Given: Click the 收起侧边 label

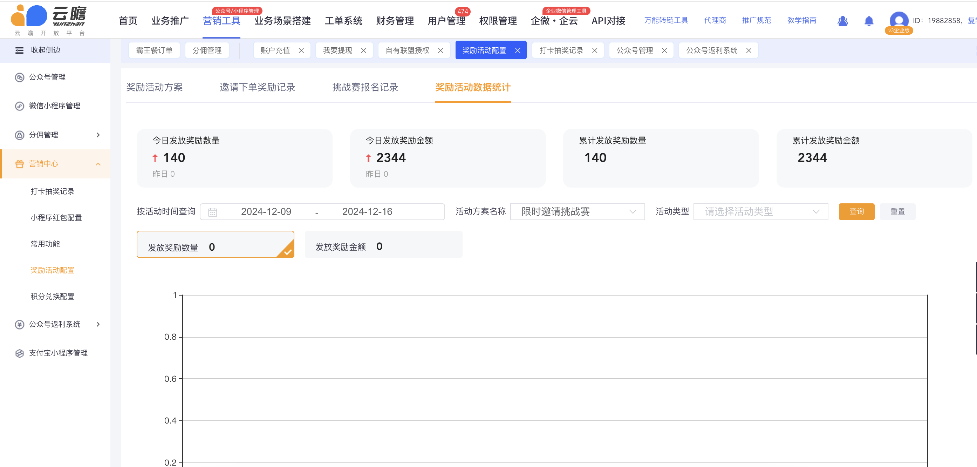Looking at the screenshot, I should tap(46, 50).
